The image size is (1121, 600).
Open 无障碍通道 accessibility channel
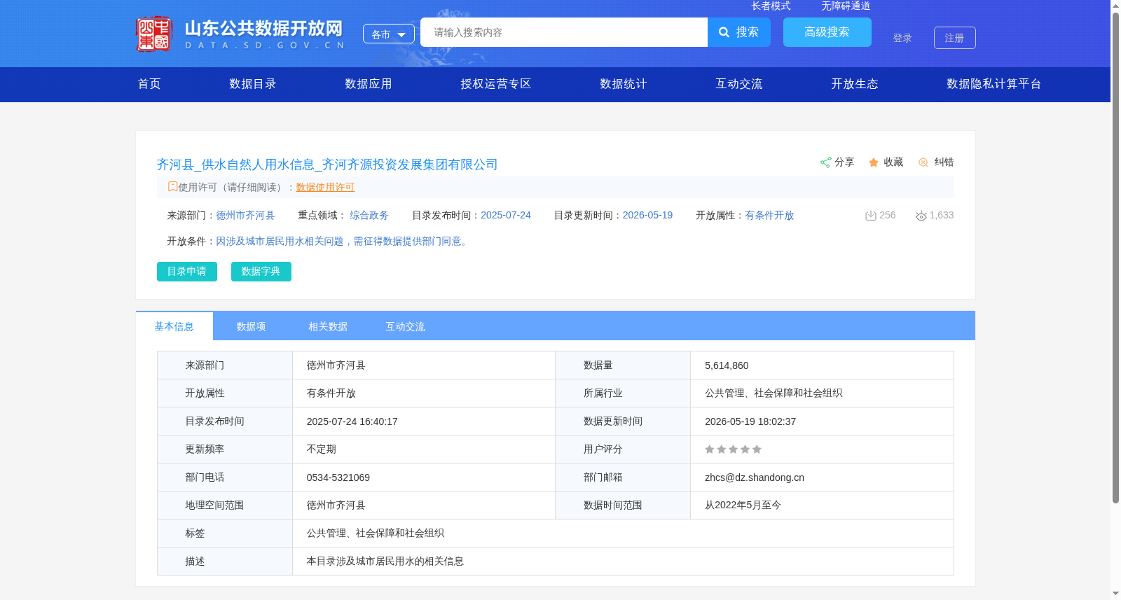(846, 6)
